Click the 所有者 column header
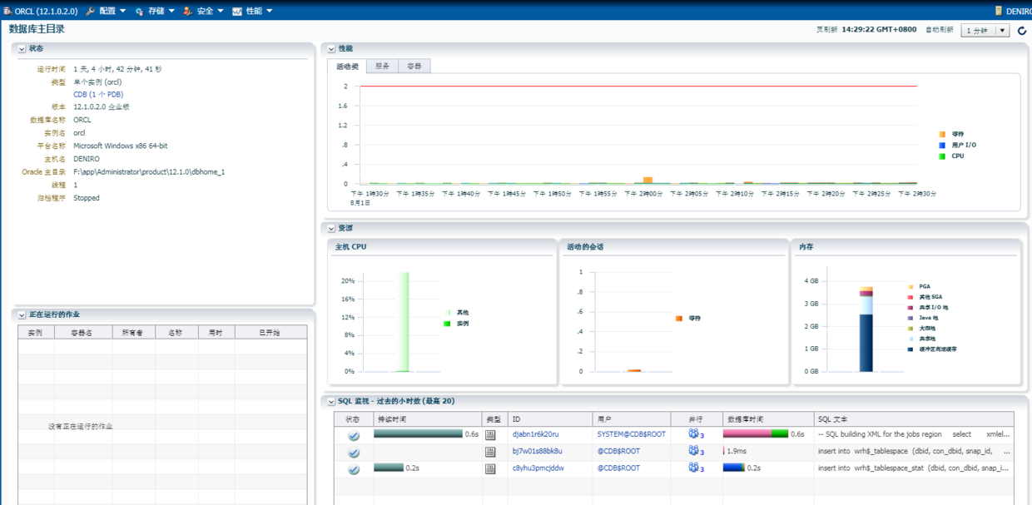The image size is (1032, 505). pyautogui.click(x=133, y=332)
